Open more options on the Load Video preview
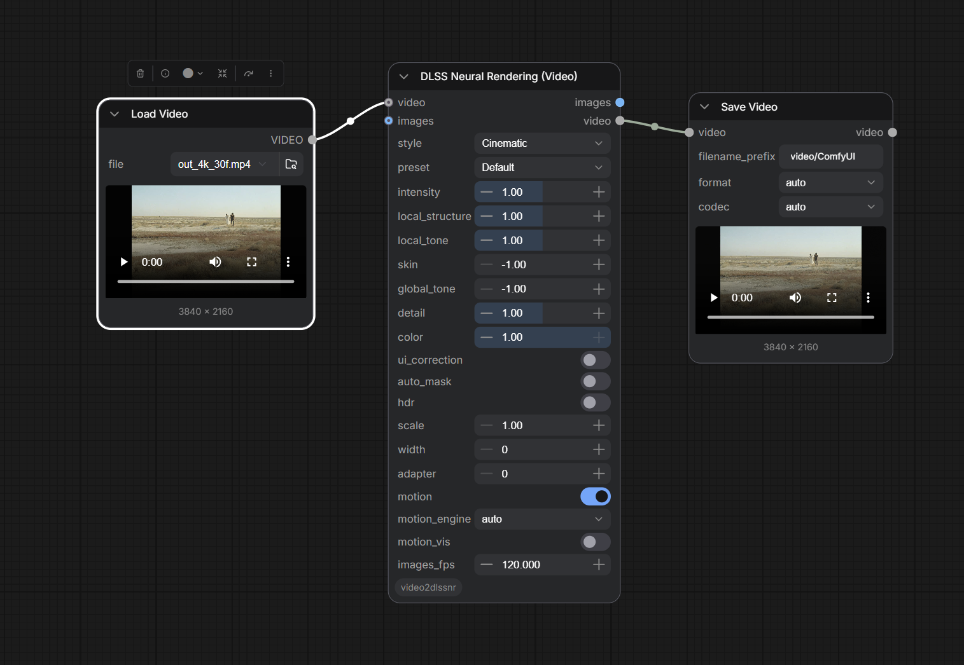This screenshot has height=665, width=964. (x=288, y=262)
